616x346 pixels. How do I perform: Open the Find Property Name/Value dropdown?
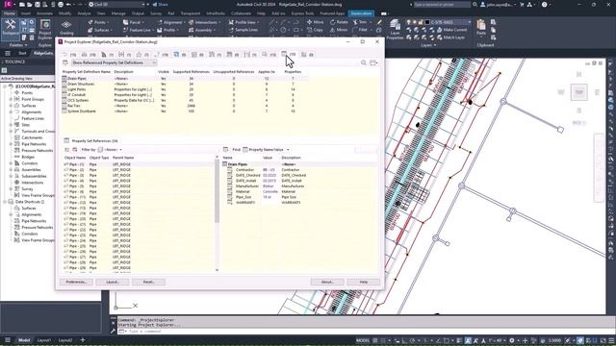coord(267,150)
